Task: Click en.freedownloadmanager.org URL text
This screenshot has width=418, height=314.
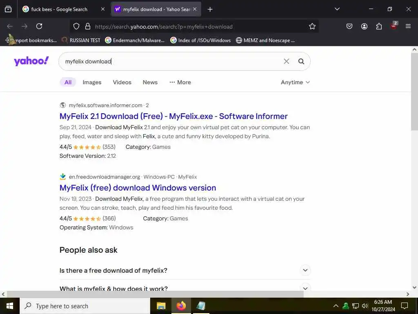Action: [104, 177]
